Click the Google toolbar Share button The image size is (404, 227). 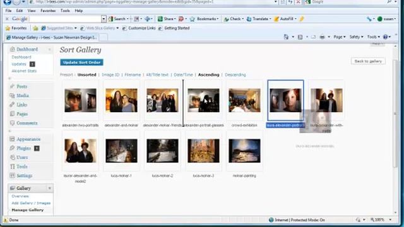pyautogui.click(x=167, y=19)
